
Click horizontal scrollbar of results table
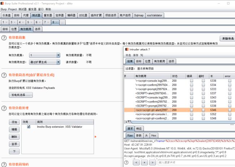180,122
